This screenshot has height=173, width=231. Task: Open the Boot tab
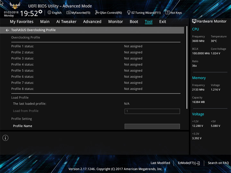point(134,22)
